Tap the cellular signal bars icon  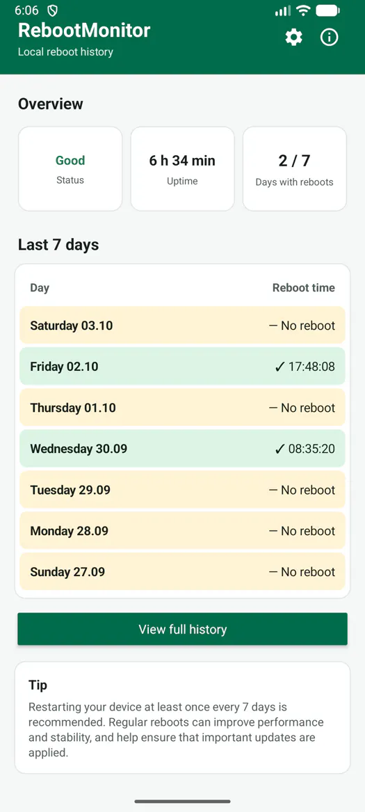283,10
